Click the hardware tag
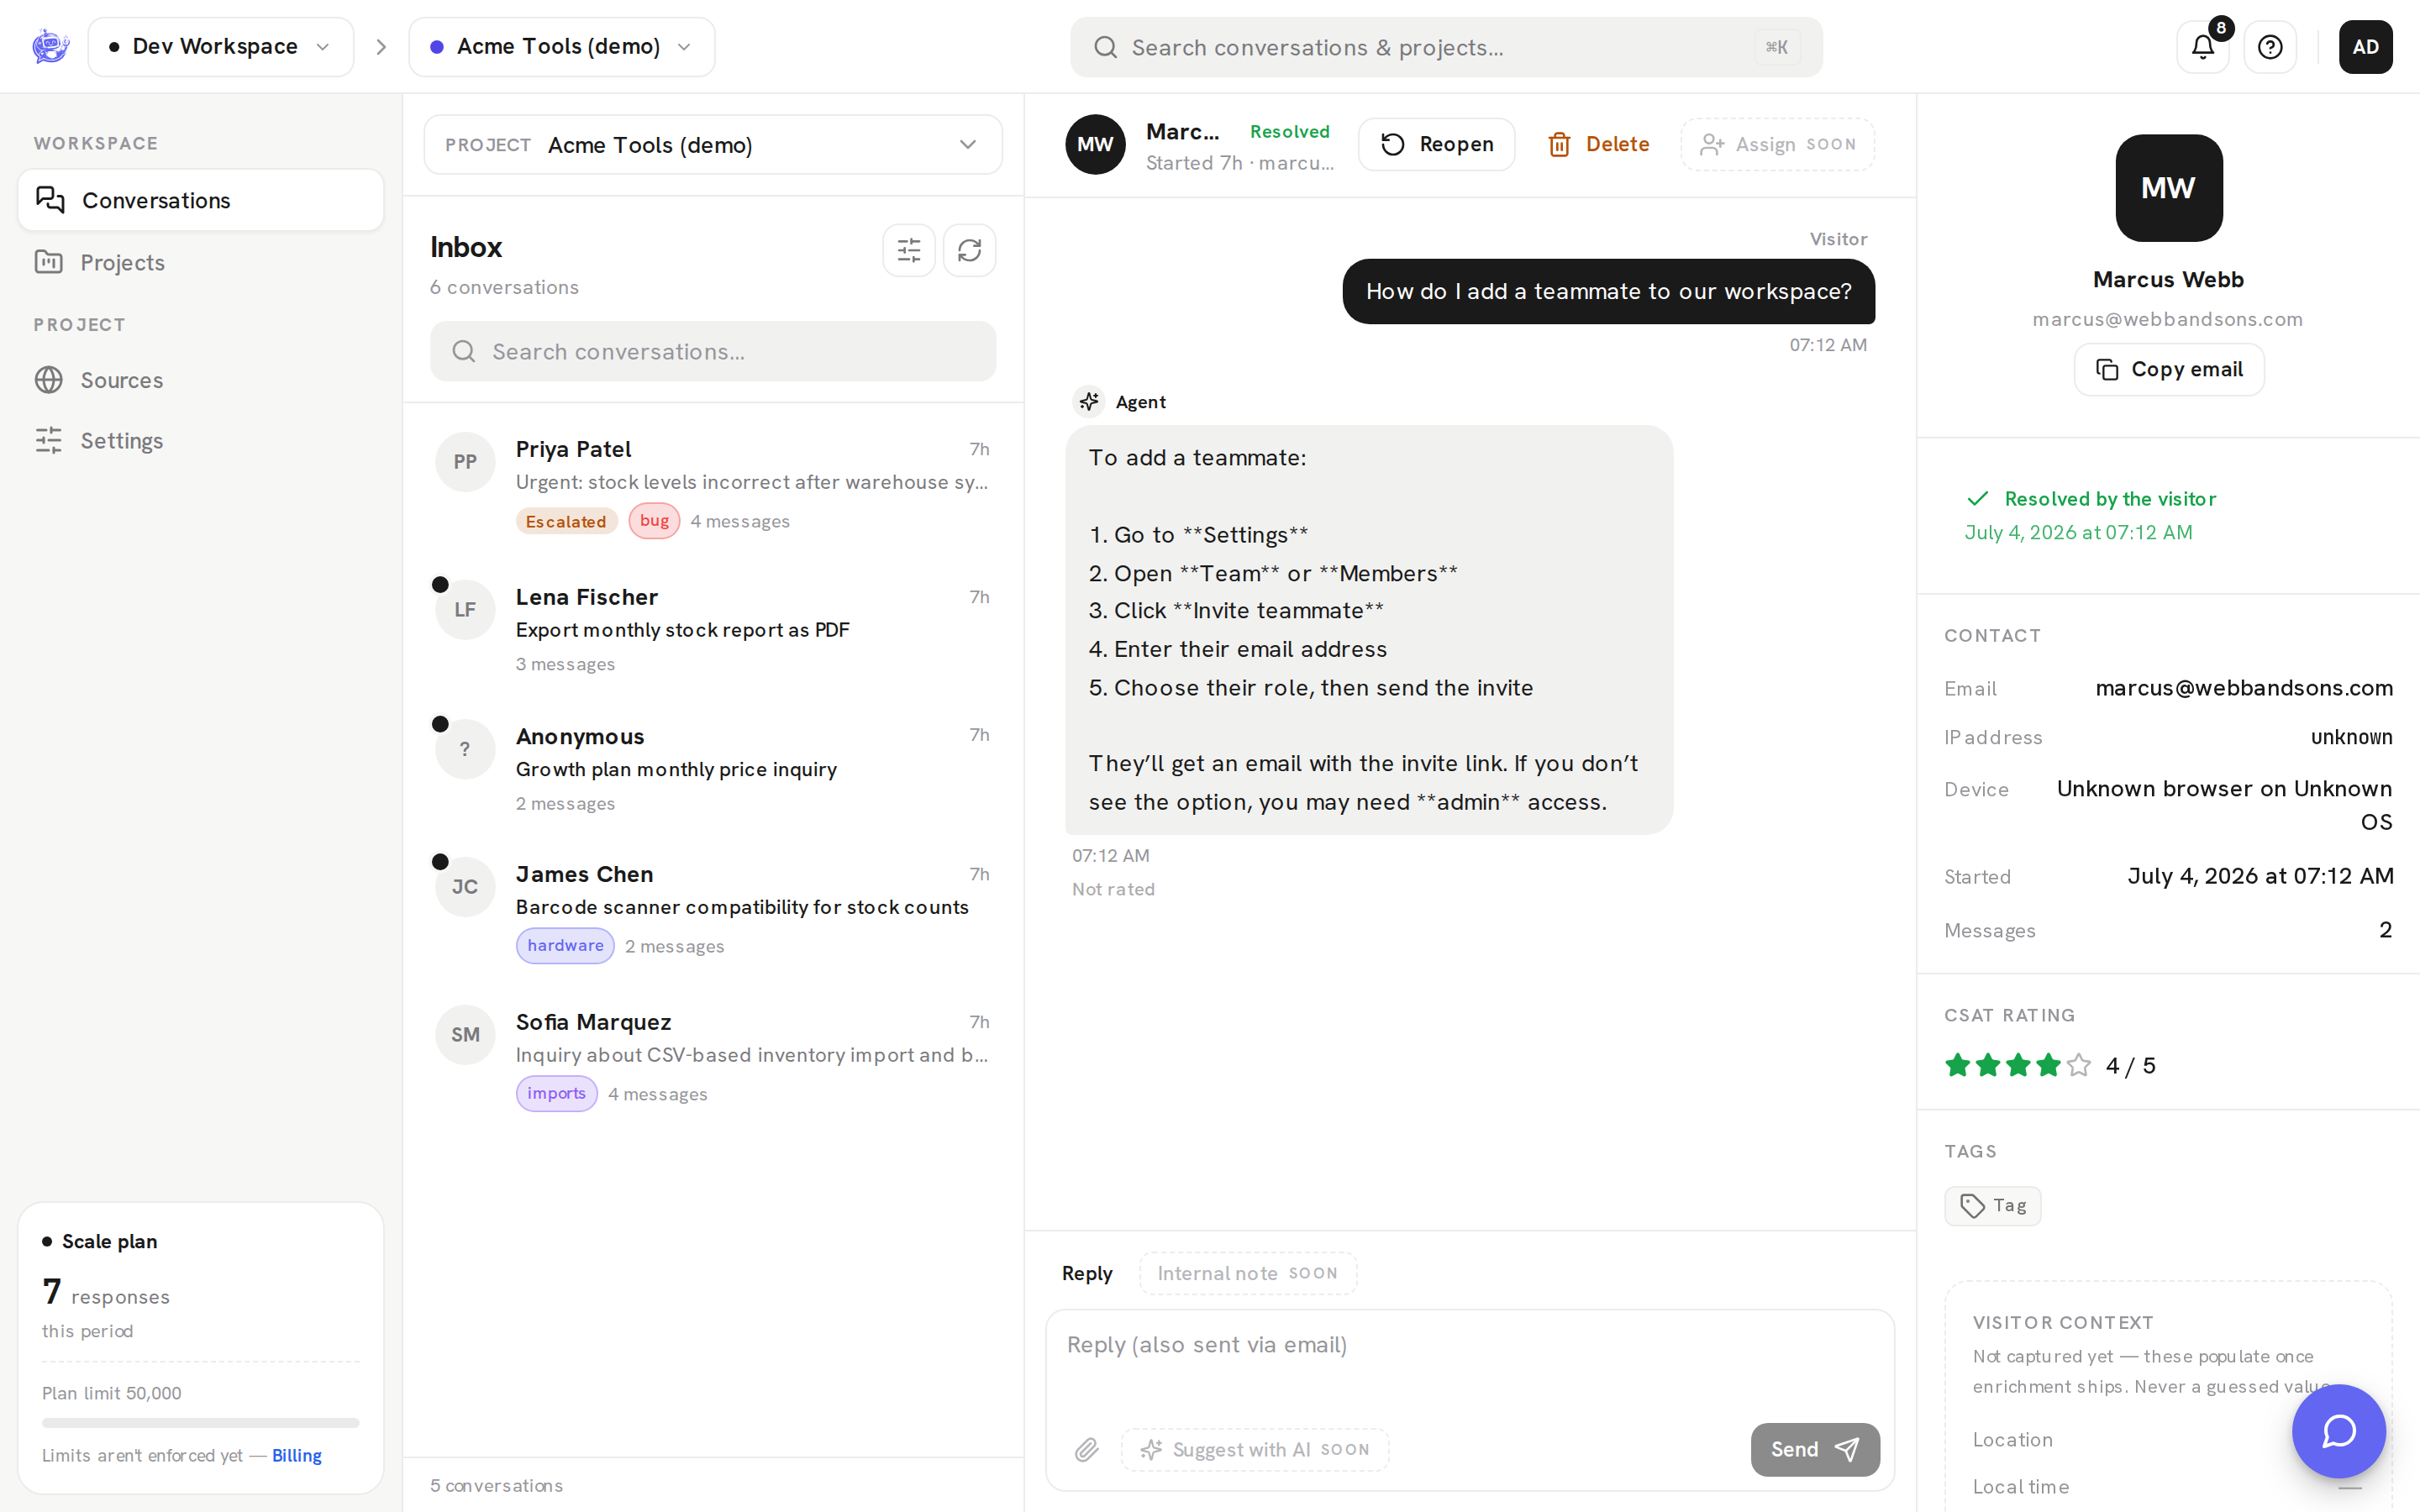The image size is (2420, 1512). click(565, 946)
